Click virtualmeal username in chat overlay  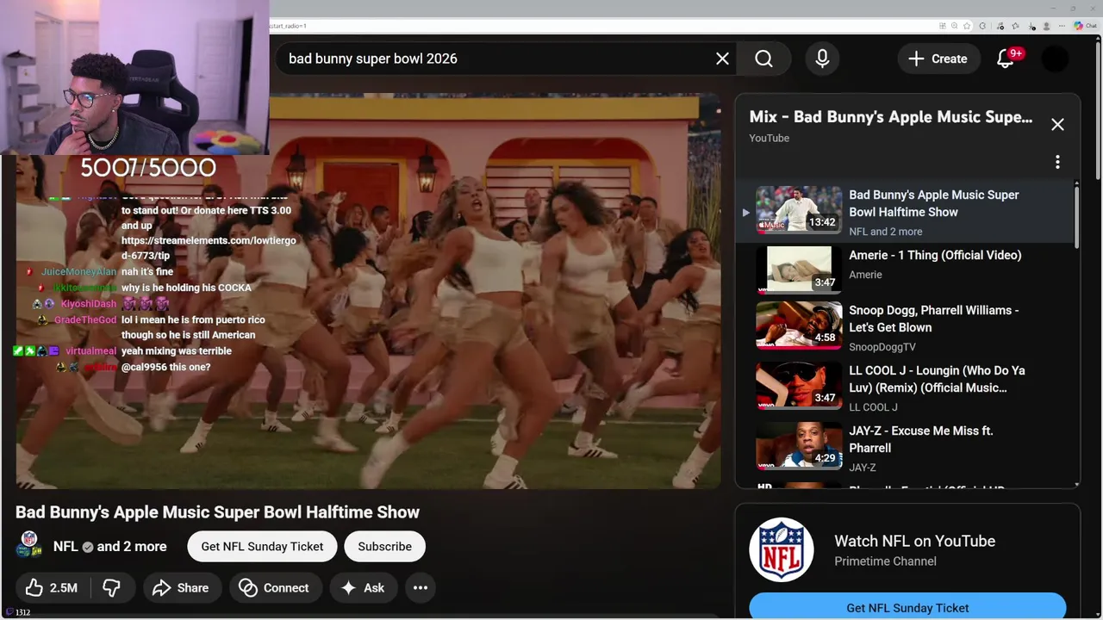pos(90,351)
